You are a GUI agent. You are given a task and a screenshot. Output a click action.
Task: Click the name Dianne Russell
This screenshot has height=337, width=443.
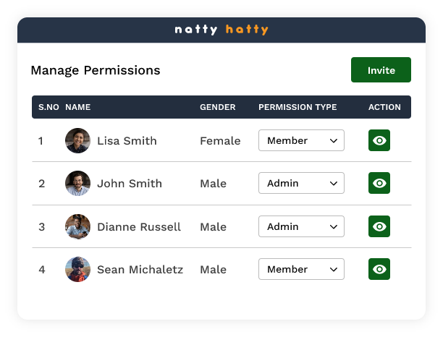coord(139,227)
